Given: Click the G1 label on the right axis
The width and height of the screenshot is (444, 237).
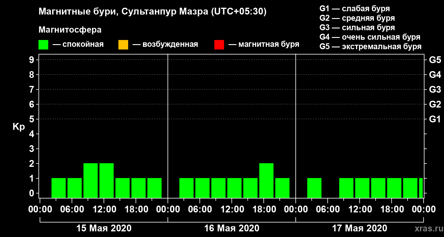Looking at the screenshot, I should coord(435,119).
